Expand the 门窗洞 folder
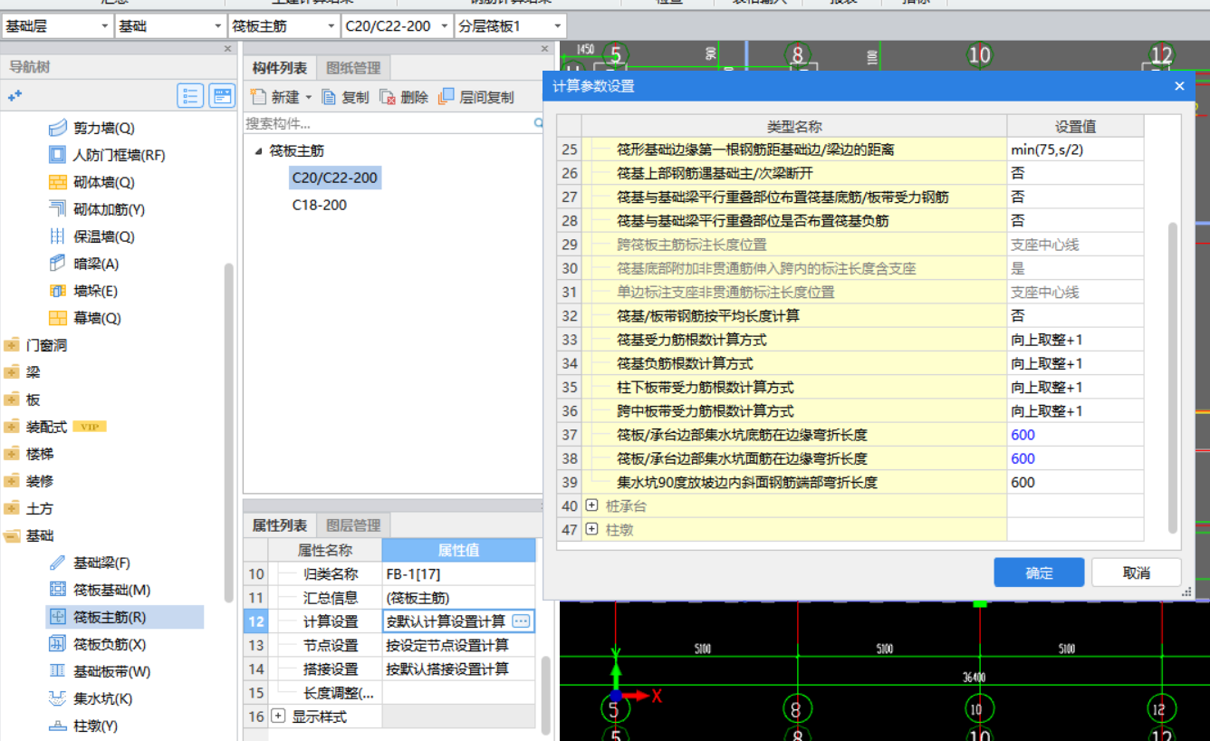Screen dimensions: 1210x741 (x=12, y=345)
